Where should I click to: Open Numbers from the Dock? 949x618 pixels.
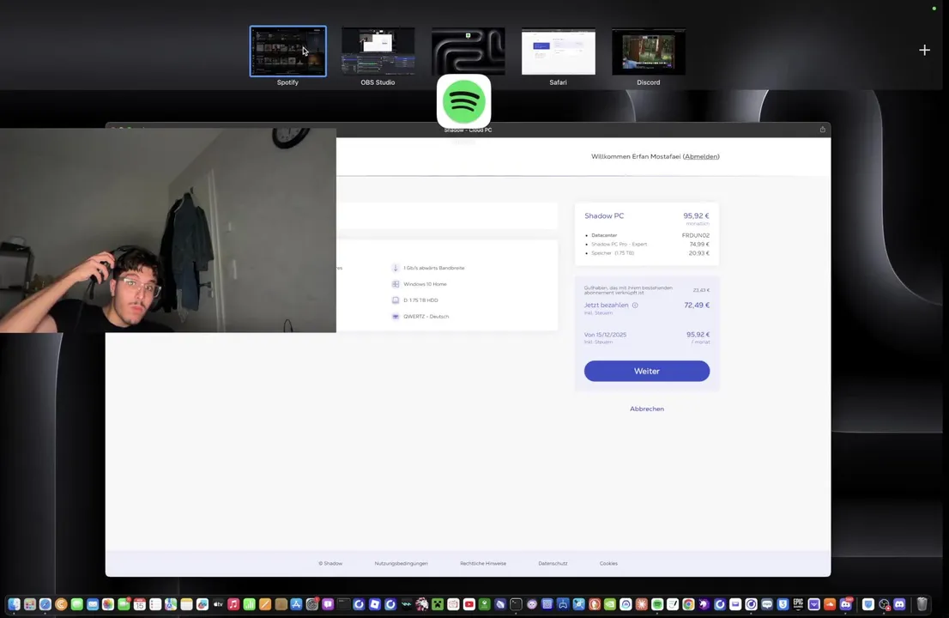(250, 604)
